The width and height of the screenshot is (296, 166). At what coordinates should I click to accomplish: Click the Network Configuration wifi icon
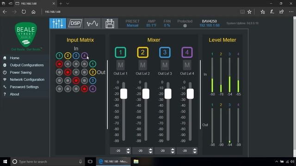click(5, 80)
